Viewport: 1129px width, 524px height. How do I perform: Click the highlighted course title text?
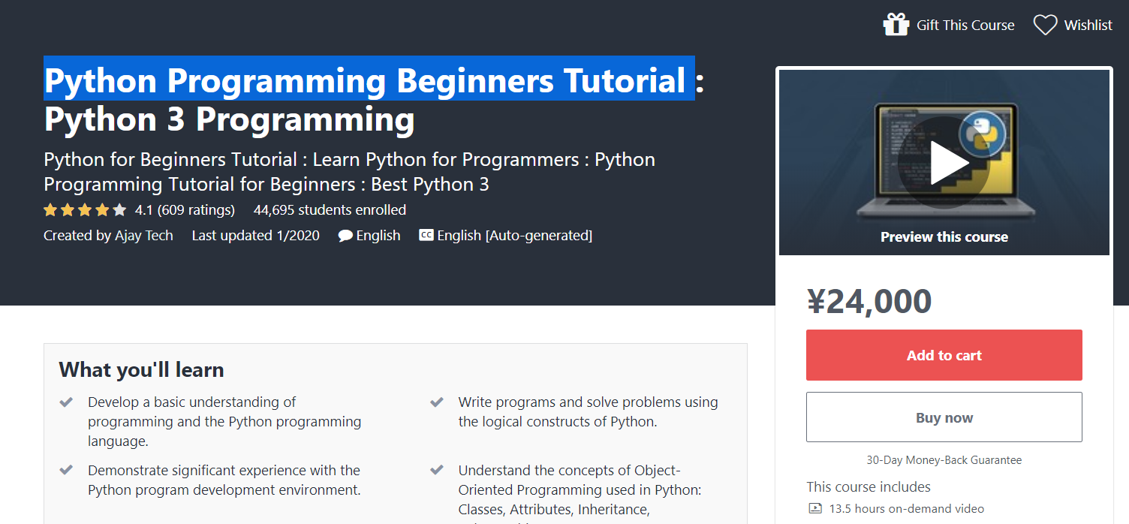click(x=369, y=78)
